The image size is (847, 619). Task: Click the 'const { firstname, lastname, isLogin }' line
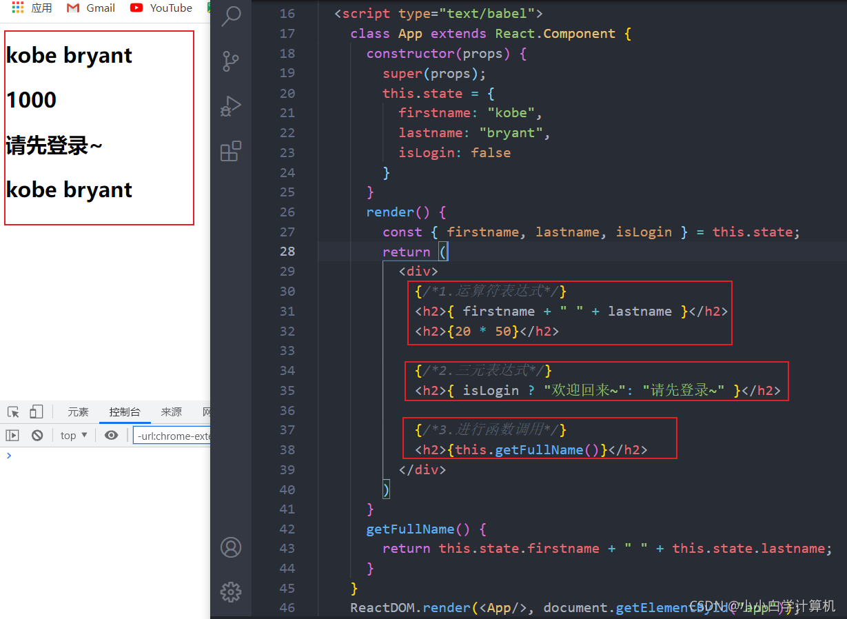point(591,232)
